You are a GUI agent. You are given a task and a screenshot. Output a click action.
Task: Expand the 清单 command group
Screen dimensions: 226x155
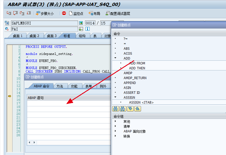115,126
